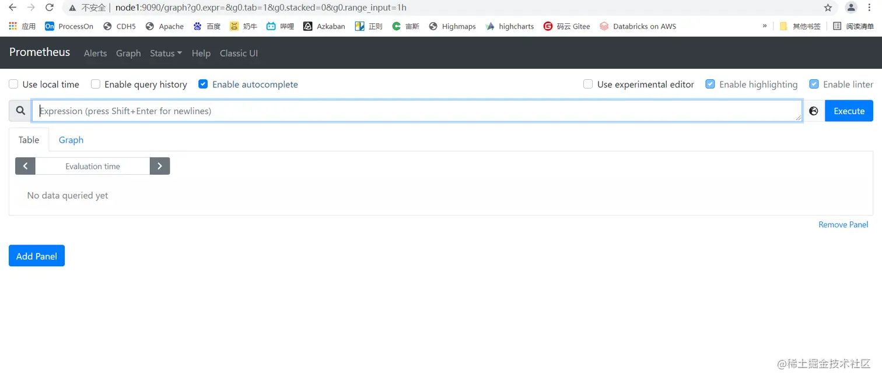Open the Chrome three-dot menu
Image resolution: width=882 pixels, height=381 pixels.
869,8
